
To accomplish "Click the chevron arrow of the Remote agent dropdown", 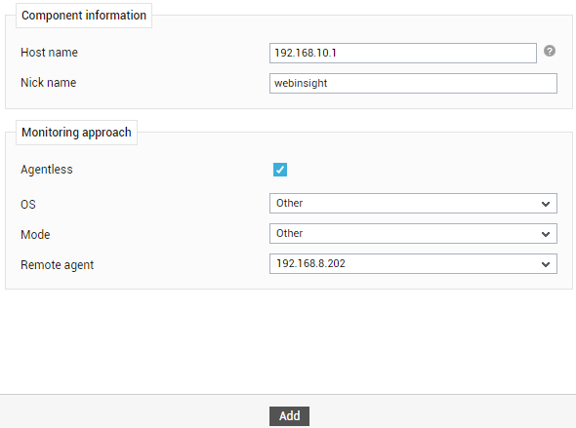I will pos(546,264).
